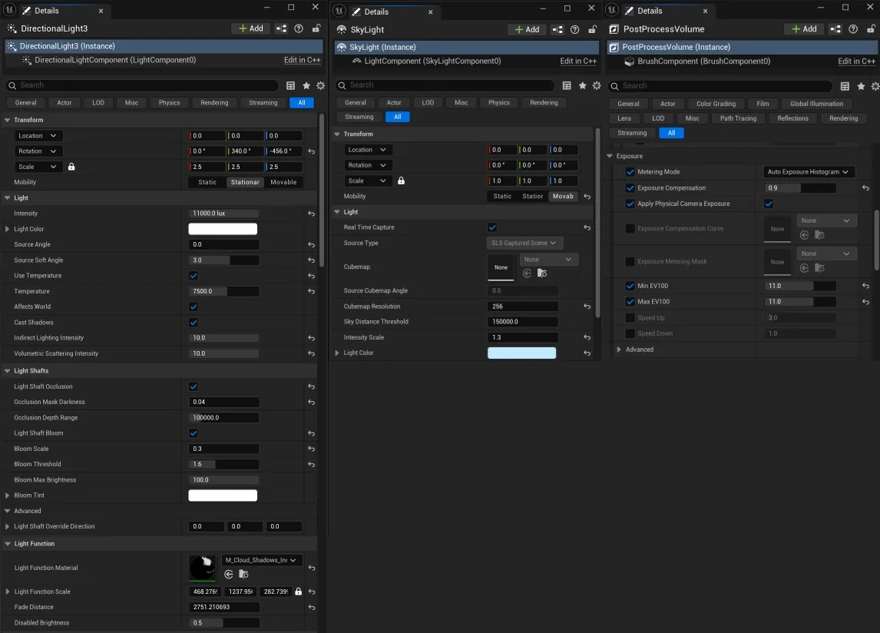Open settings gear in SkyLight details panel

click(x=597, y=85)
